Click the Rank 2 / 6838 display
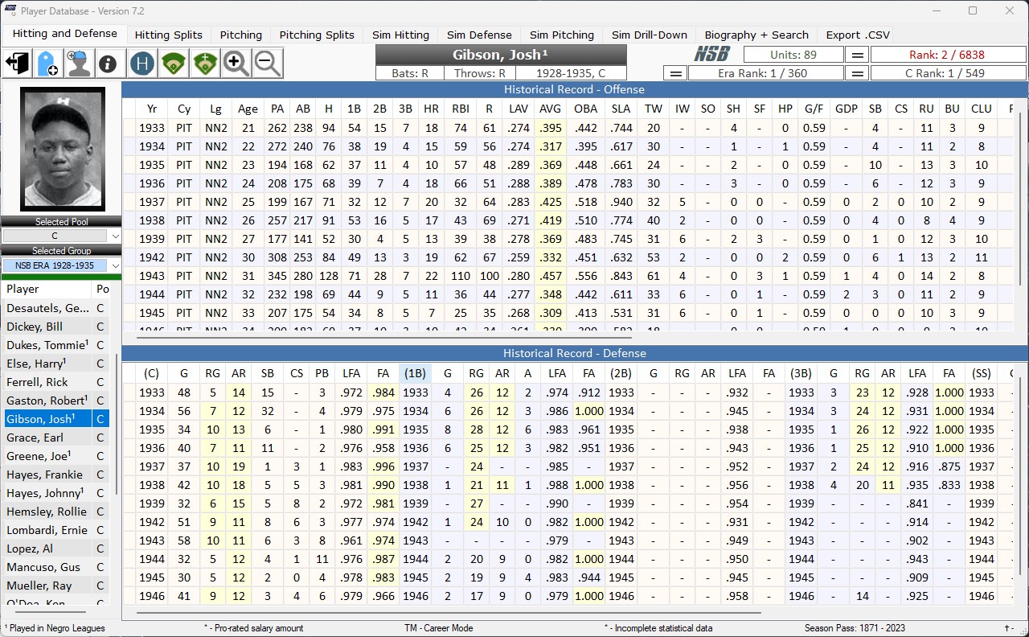This screenshot has height=637, width=1029. [948, 54]
